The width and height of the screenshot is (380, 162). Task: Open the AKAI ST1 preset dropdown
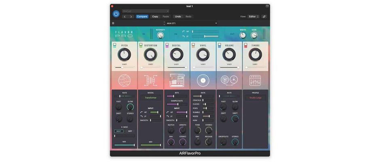[192, 23]
